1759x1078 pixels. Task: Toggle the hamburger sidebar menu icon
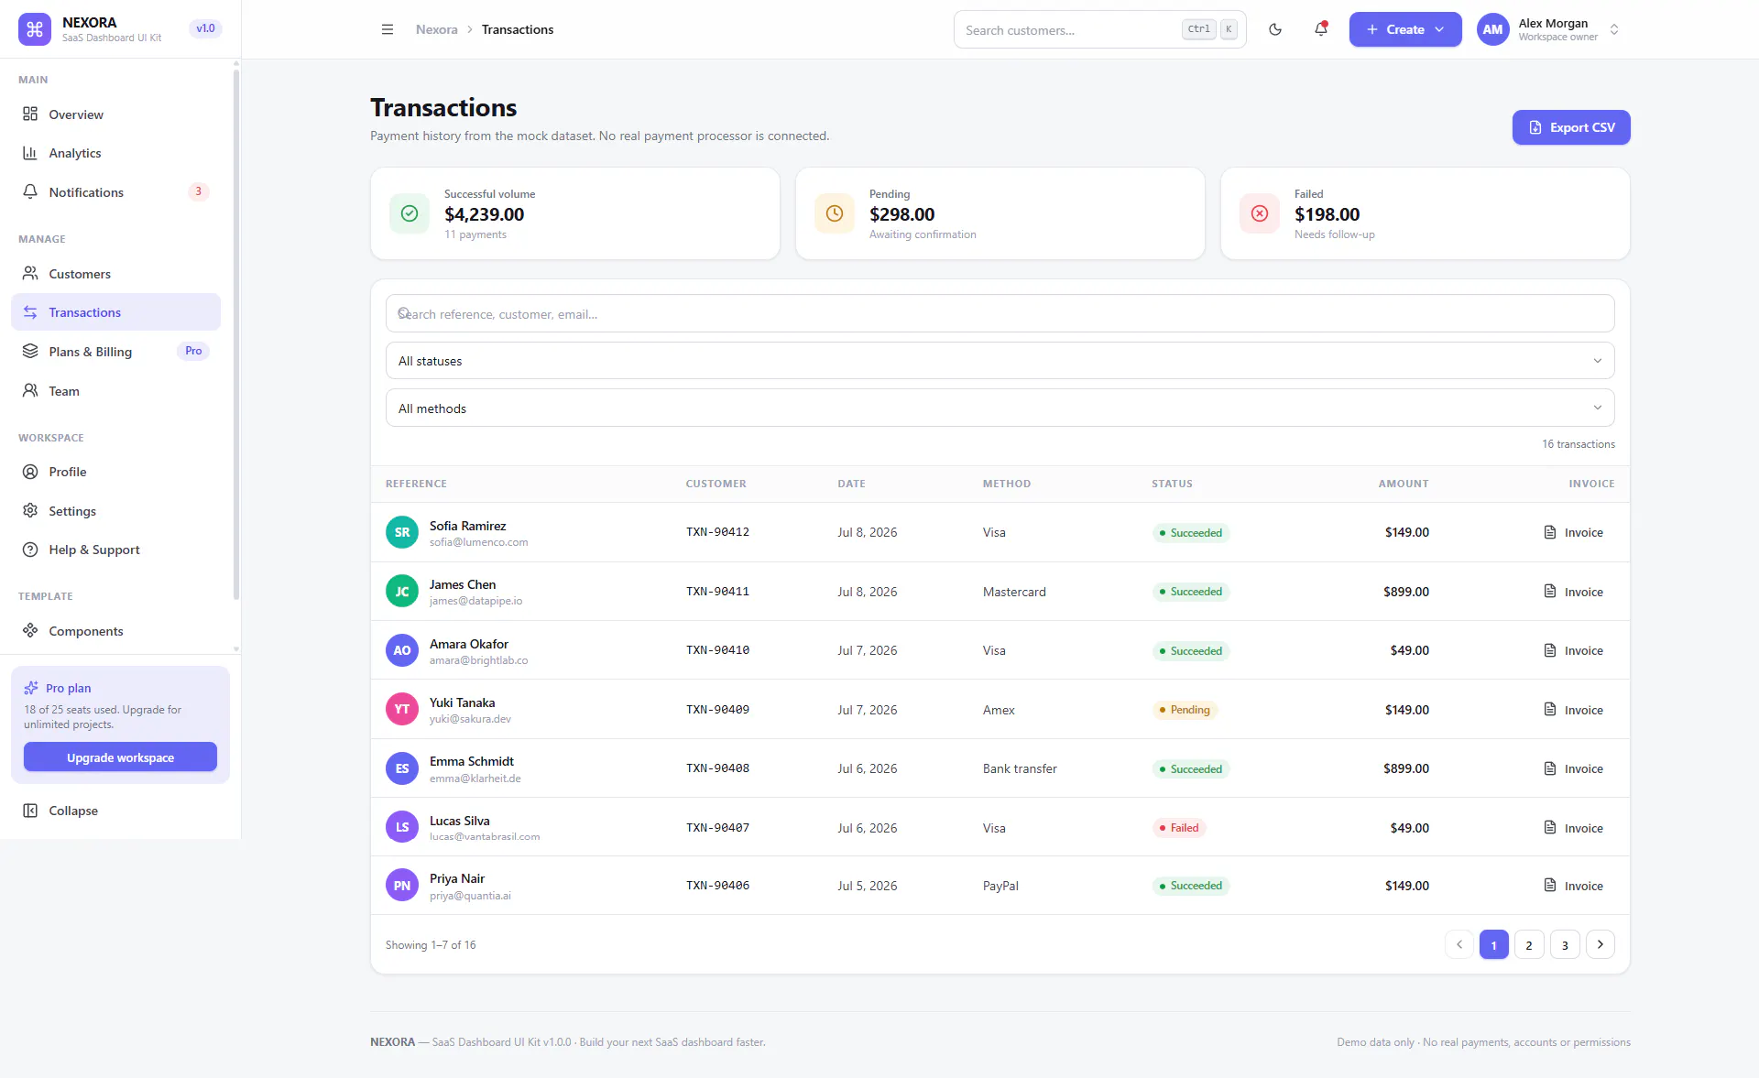(x=388, y=29)
